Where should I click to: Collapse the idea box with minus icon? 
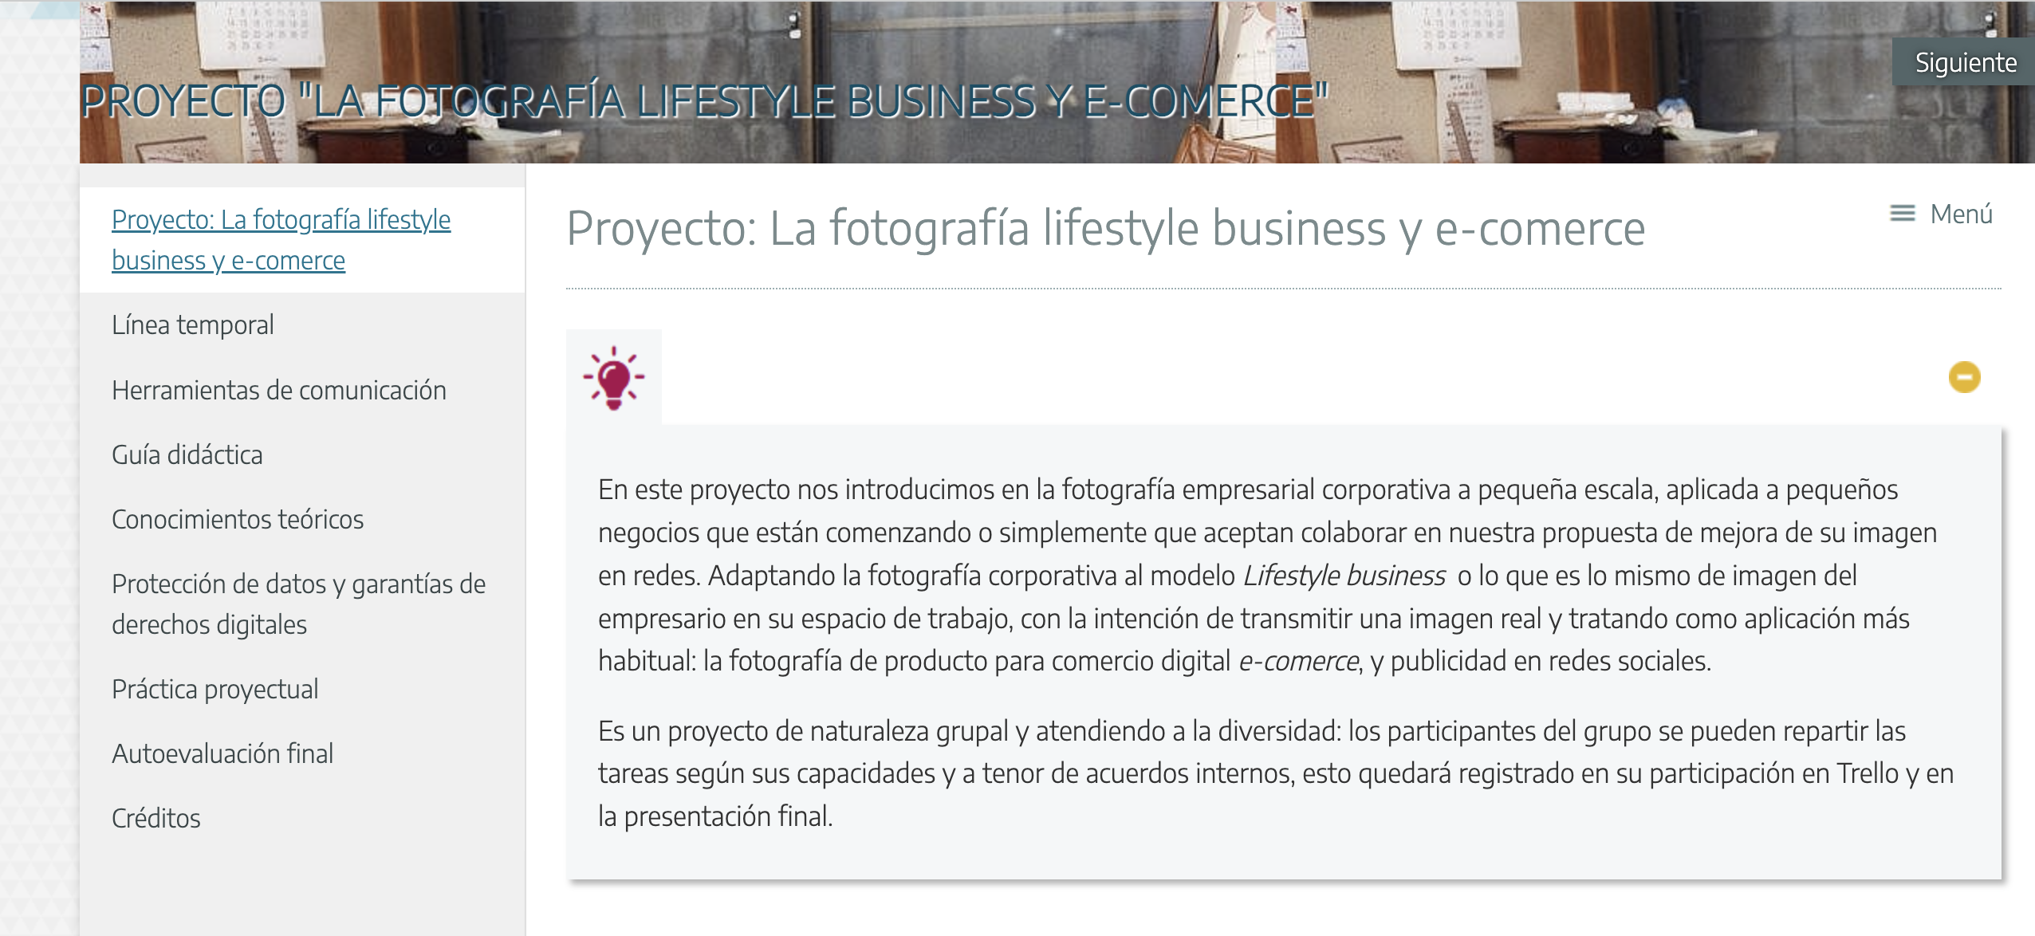click(x=1964, y=377)
